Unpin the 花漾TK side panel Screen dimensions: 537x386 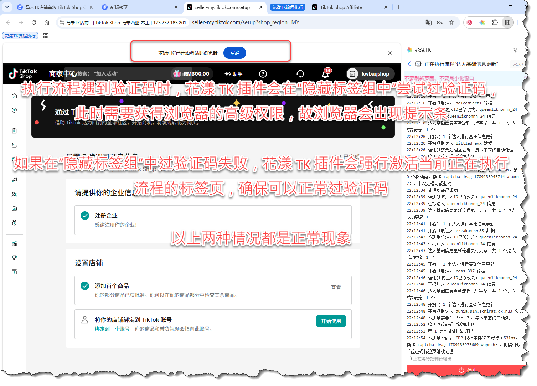click(515, 50)
